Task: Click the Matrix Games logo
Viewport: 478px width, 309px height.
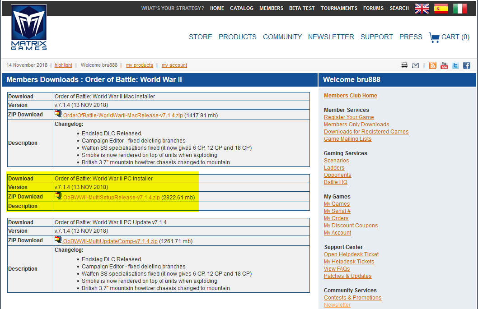Action: (29, 28)
